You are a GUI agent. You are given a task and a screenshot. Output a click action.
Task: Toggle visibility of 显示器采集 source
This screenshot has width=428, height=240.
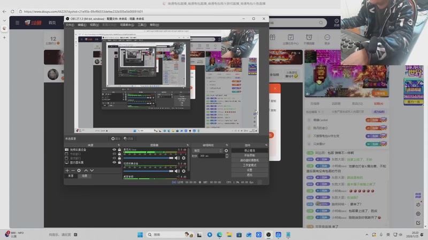point(114,163)
